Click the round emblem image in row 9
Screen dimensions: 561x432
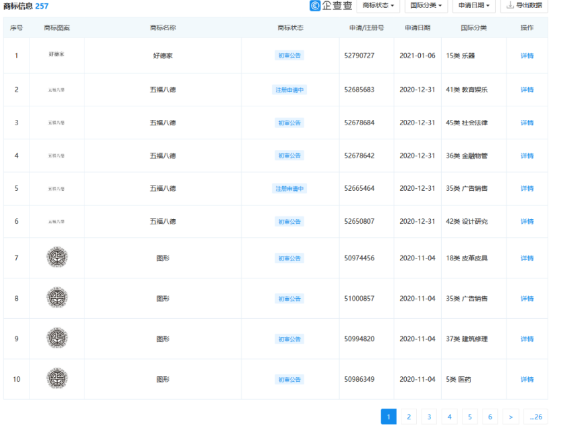pos(57,338)
